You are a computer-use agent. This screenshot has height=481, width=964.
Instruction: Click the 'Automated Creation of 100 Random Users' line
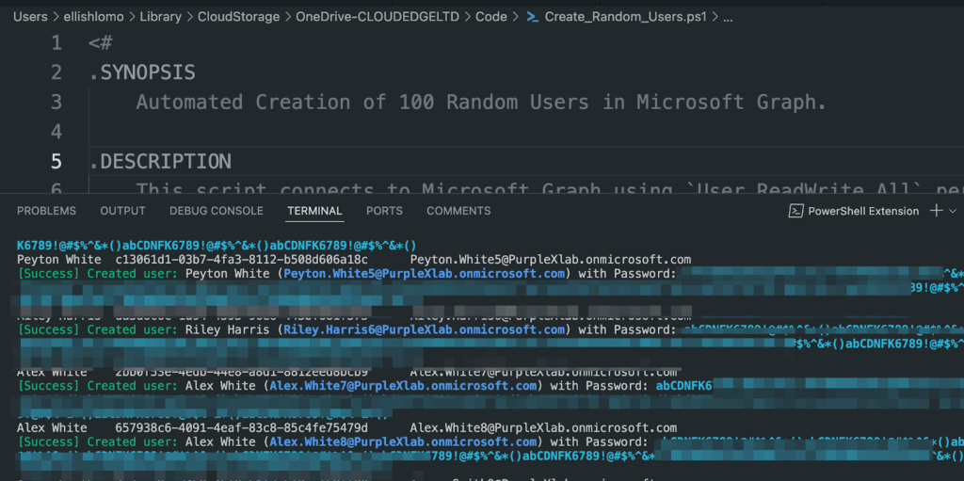[x=481, y=102]
